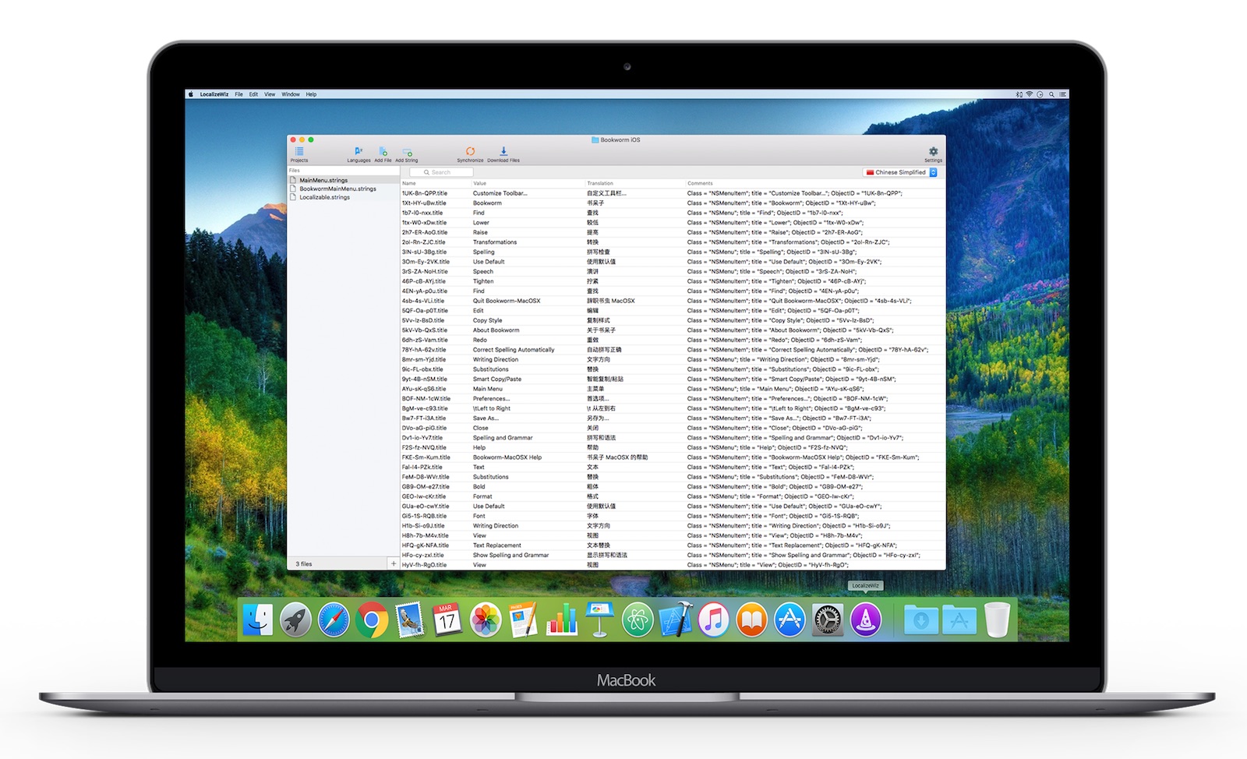The height and width of the screenshot is (759, 1247).
Task: Click the value 'Save As...'
Action: click(x=486, y=418)
